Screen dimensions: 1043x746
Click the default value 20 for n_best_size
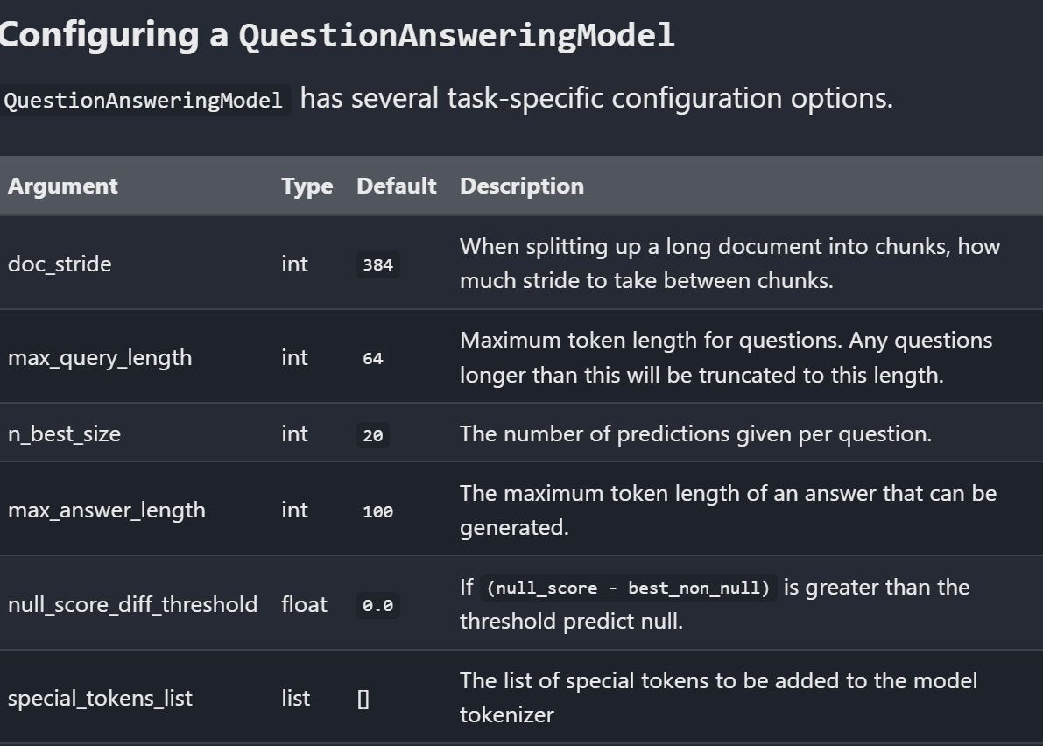pyautogui.click(x=373, y=434)
